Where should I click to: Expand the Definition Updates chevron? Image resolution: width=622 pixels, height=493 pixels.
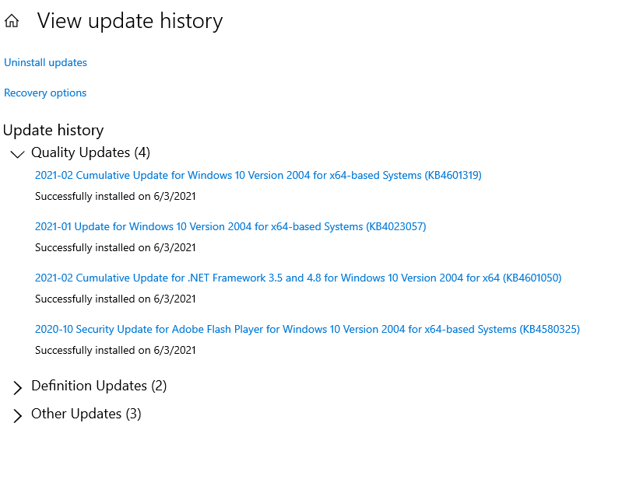coord(17,387)
